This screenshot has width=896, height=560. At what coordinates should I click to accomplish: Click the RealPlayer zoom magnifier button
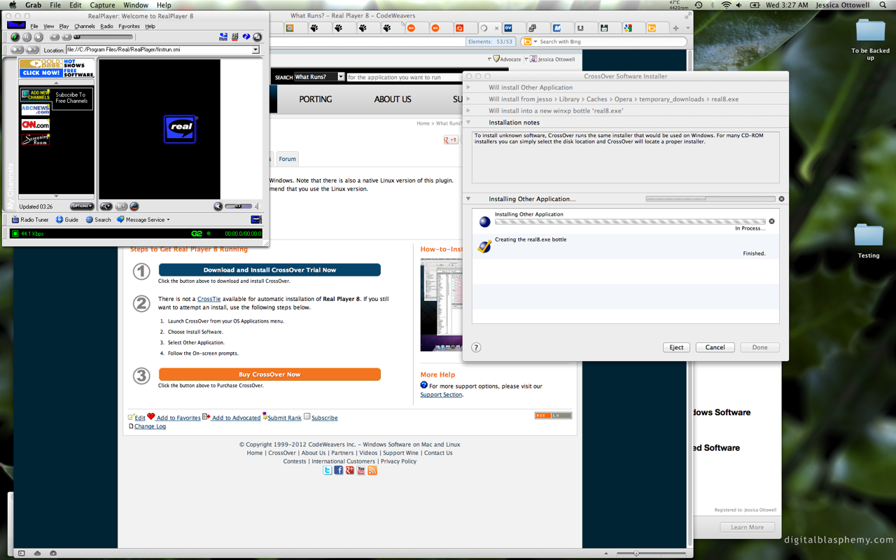106,206
